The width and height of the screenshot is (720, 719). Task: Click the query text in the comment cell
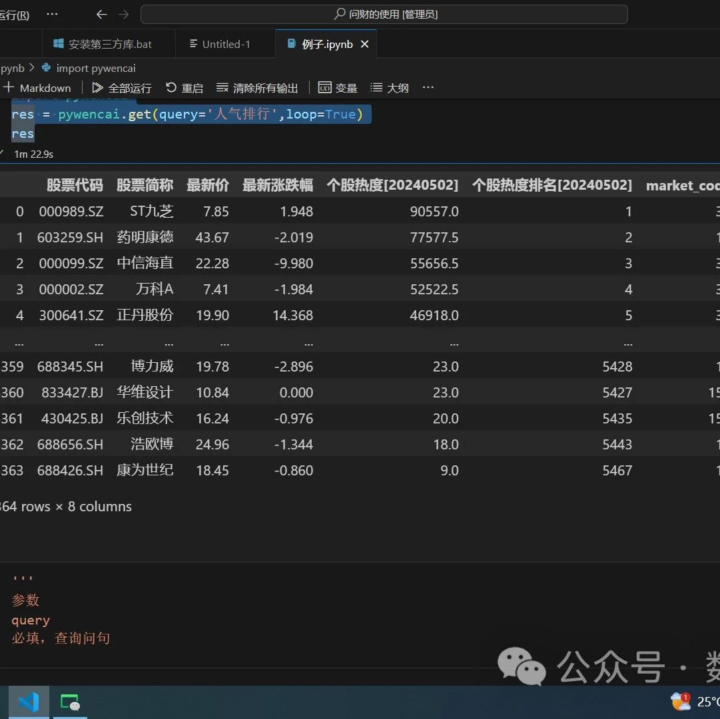(31, 620)
